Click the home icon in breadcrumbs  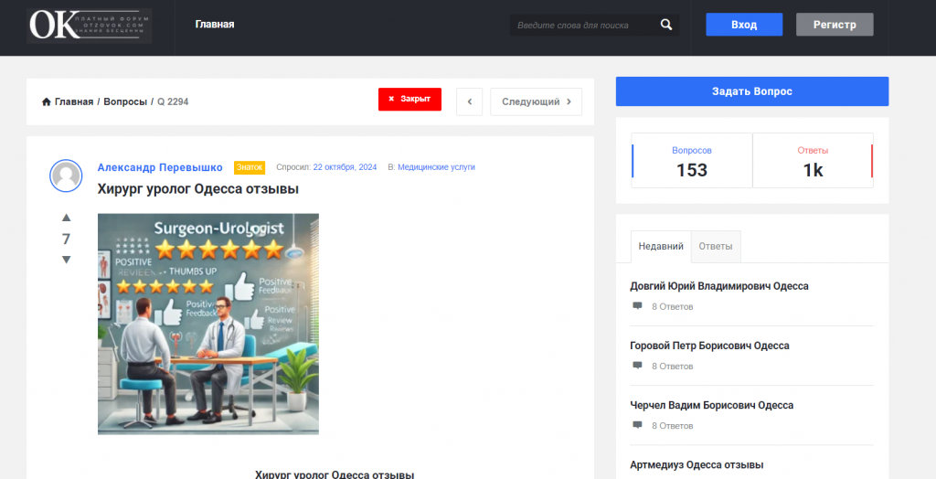[x=47, y=101]
